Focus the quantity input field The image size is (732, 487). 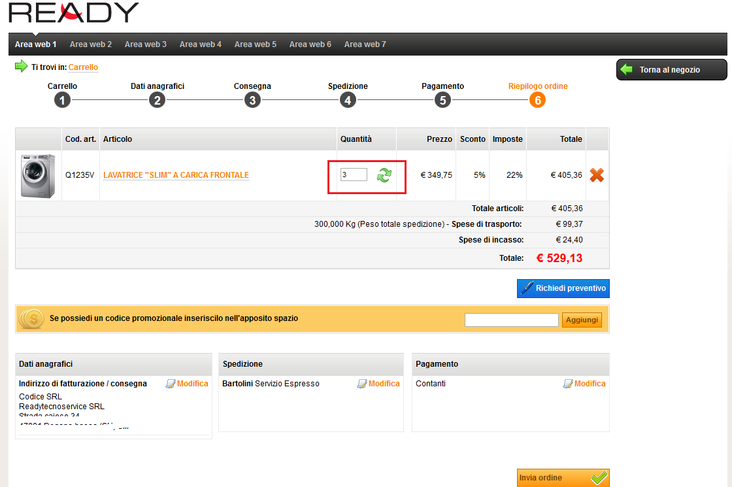click(354, 175)
